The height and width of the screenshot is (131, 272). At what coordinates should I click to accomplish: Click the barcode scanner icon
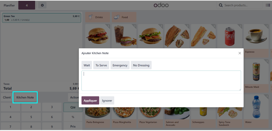coord(268,5)
